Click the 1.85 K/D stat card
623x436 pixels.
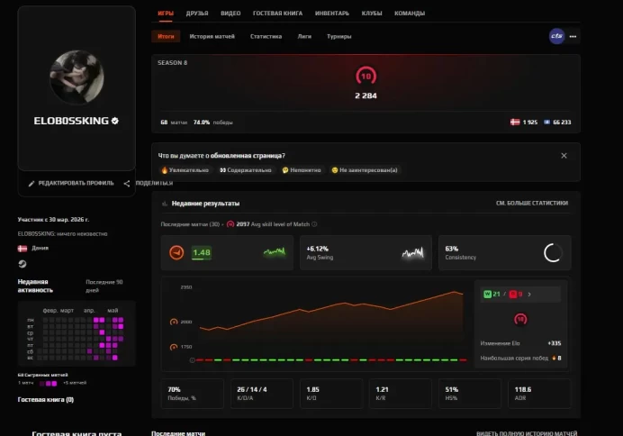point(331,394)
